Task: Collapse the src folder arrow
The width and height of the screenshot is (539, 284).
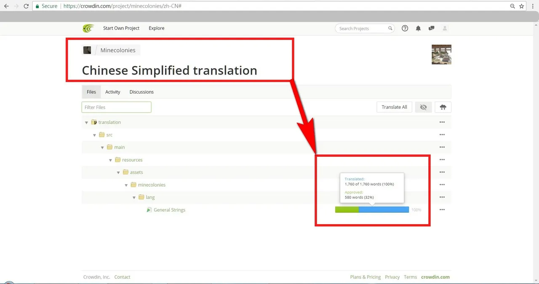Action: (94, 135)
